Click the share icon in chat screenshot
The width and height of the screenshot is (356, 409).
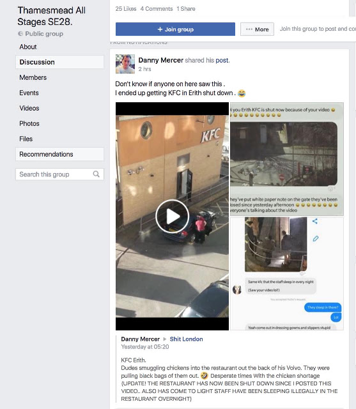coord(315,221)
